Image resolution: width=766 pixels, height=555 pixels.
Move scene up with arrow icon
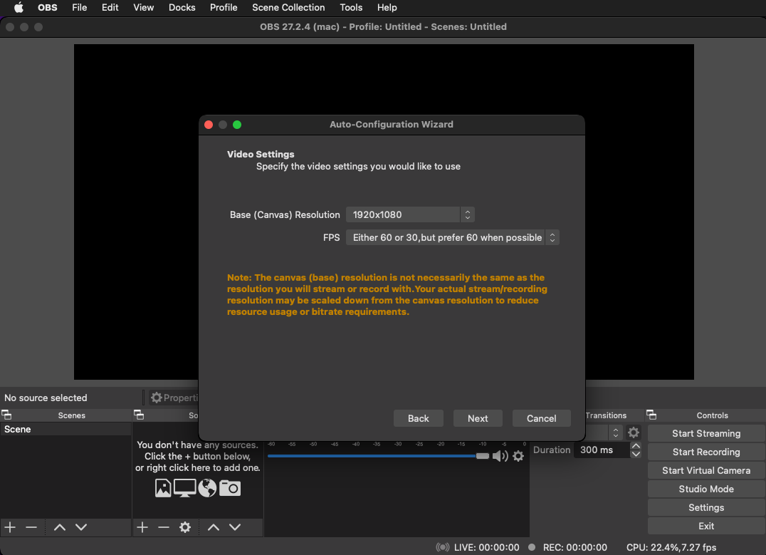60,527
